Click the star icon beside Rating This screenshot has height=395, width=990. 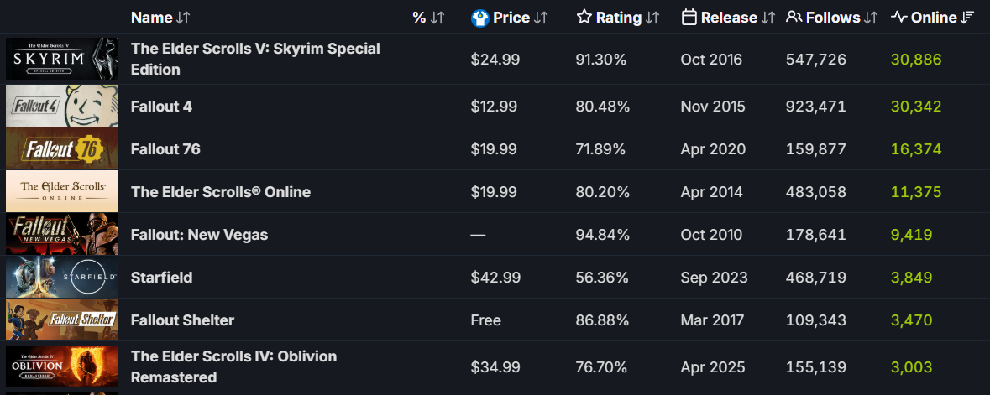click(584, 18)
